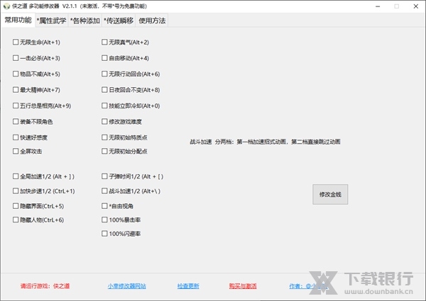Toggle 五行总是相克(Alt+9)
The width and height of the screenshot is (426, 301).
(42, 106)
